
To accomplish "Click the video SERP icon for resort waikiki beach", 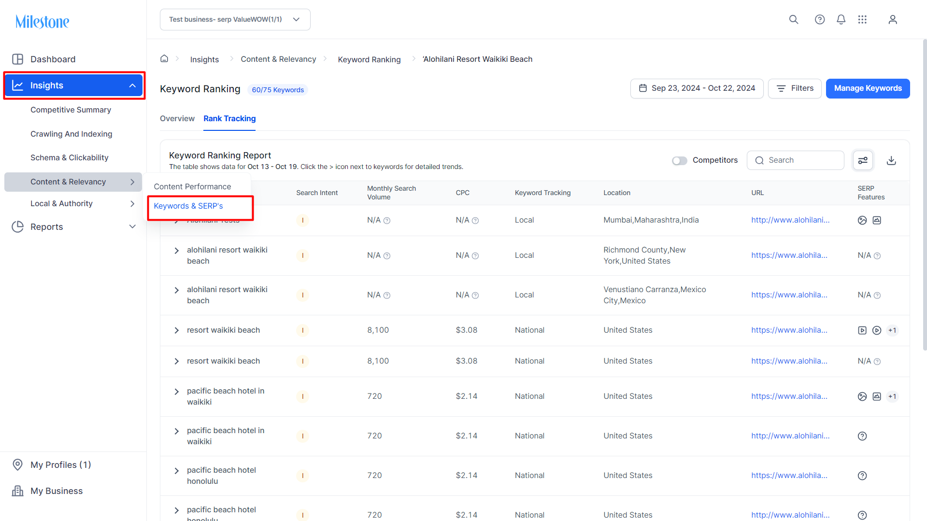I will [862, 330].
